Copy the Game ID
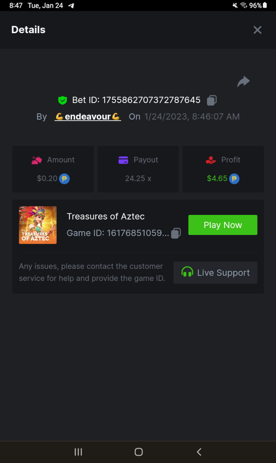 (x=176, y=233)
